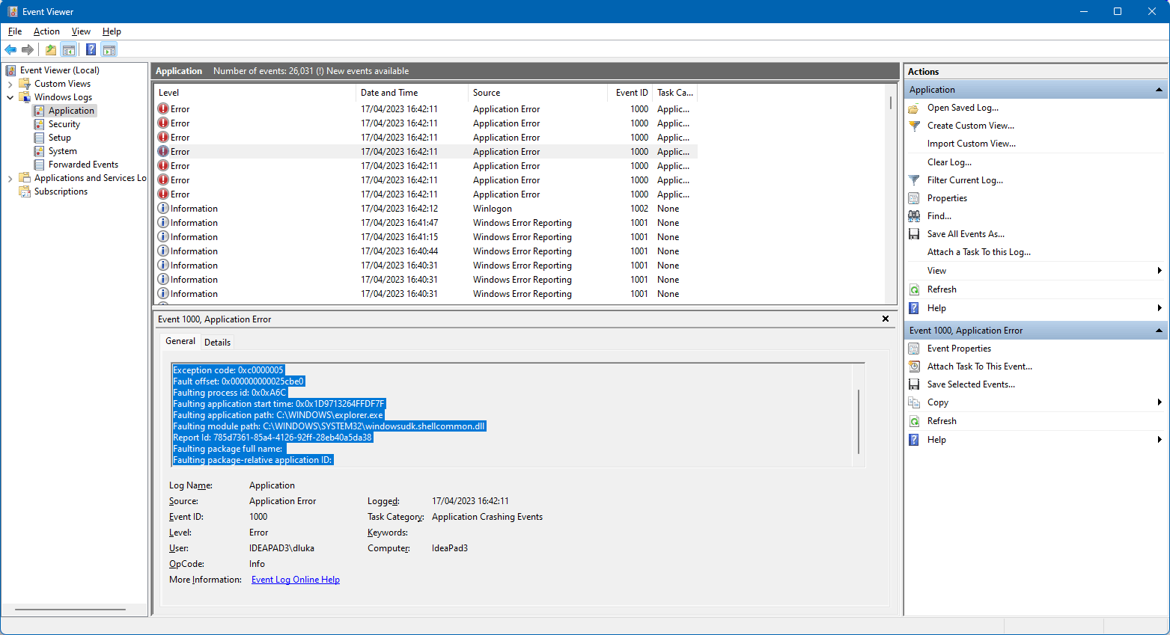Select the Security log in the sidebar

point(65,123)
